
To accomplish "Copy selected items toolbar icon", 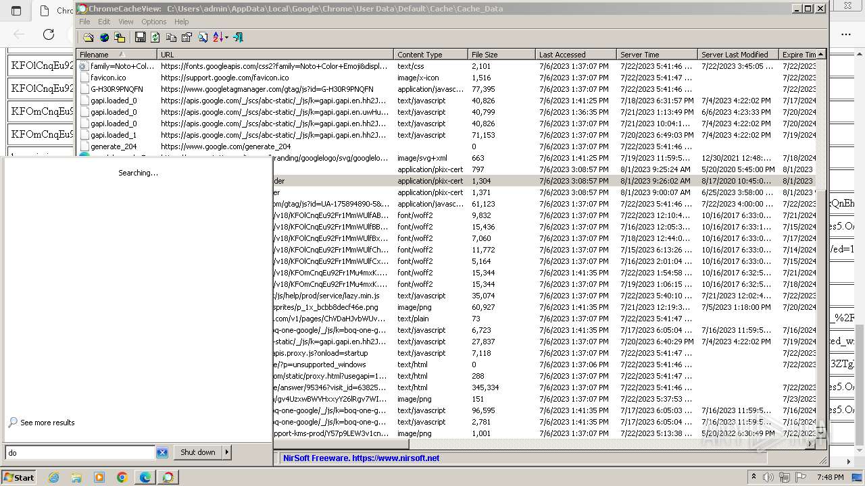I will [171, 37].
